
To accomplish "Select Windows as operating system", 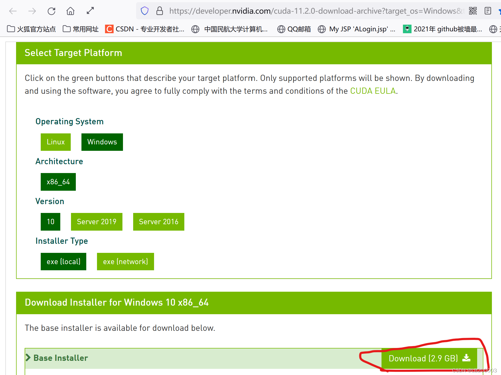I will click(x=102, y=142).
